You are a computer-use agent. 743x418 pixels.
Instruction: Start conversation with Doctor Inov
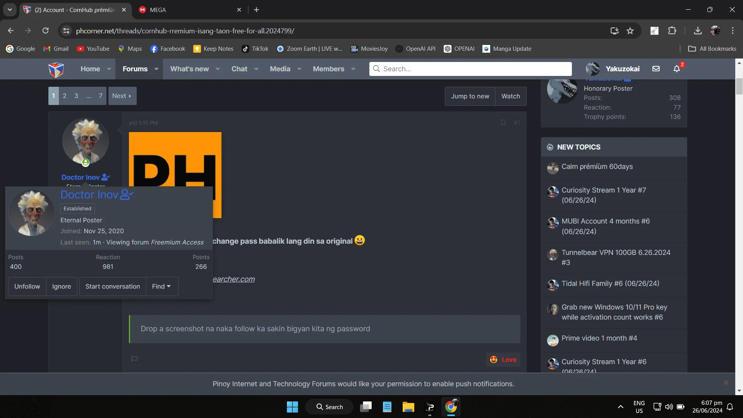tap(113, 287)
